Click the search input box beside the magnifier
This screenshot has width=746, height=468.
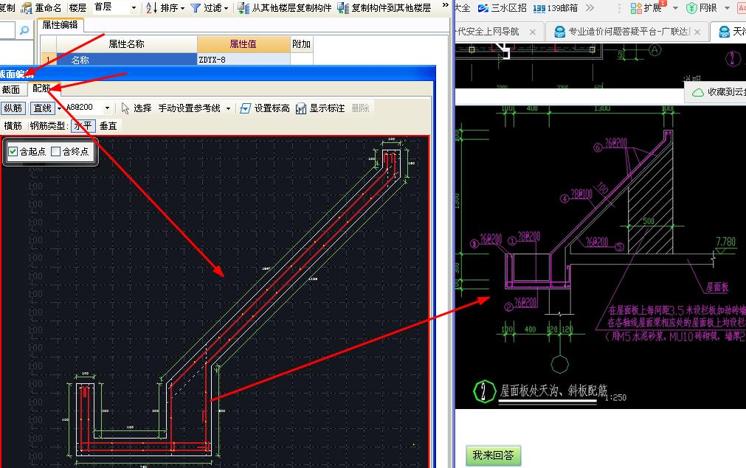click(x=7, y=31)
